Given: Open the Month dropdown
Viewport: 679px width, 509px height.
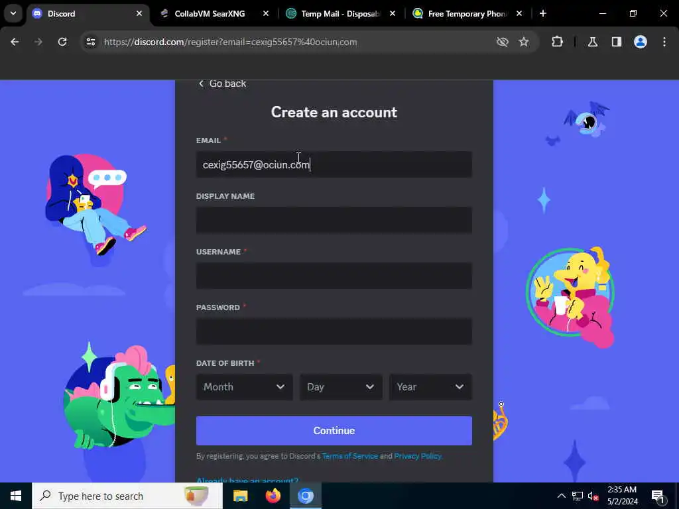Looking at the screenshot, I should [244, 387].
